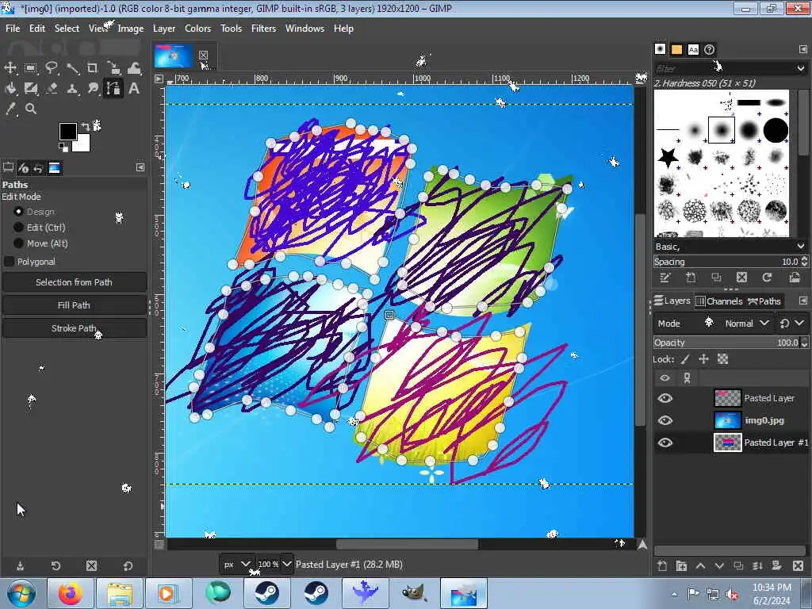
Task: Click the black foreground color swatch
Action: 67,130
